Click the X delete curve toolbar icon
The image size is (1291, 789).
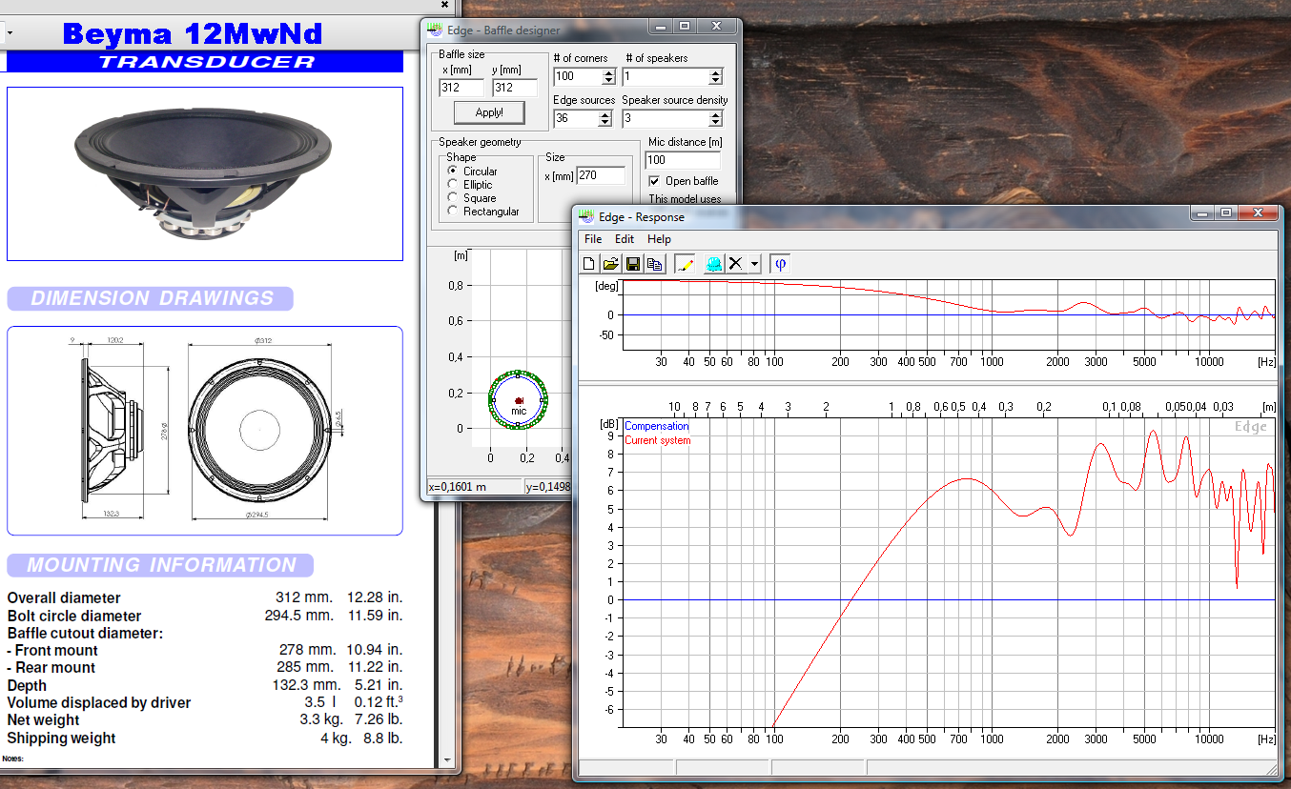(735, 264)
